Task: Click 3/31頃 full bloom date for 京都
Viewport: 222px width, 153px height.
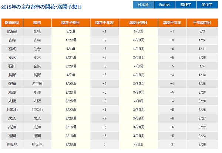Action: point(138,93)
